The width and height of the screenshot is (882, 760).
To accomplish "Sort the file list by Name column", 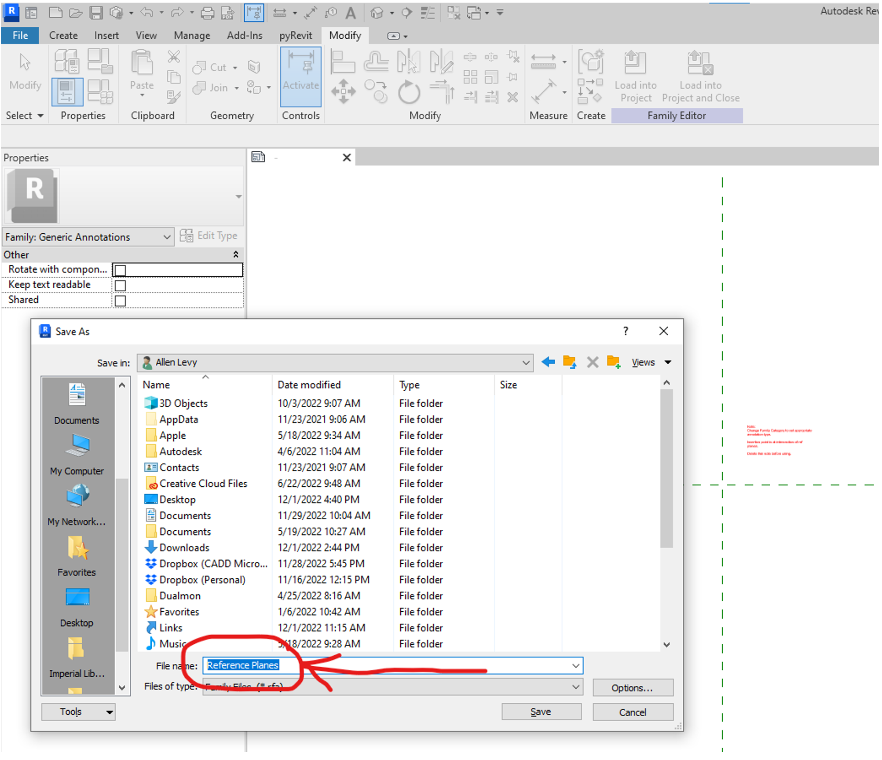I will (157, 385).
